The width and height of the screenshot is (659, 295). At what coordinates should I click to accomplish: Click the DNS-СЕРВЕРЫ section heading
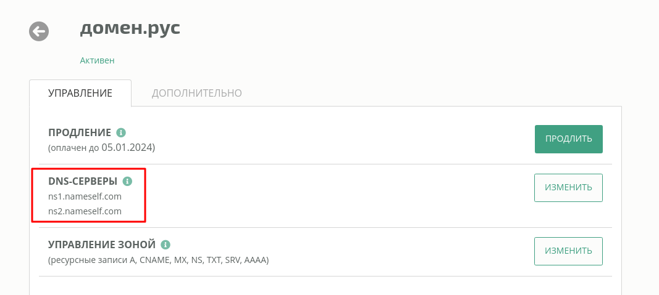click(83, 182)
